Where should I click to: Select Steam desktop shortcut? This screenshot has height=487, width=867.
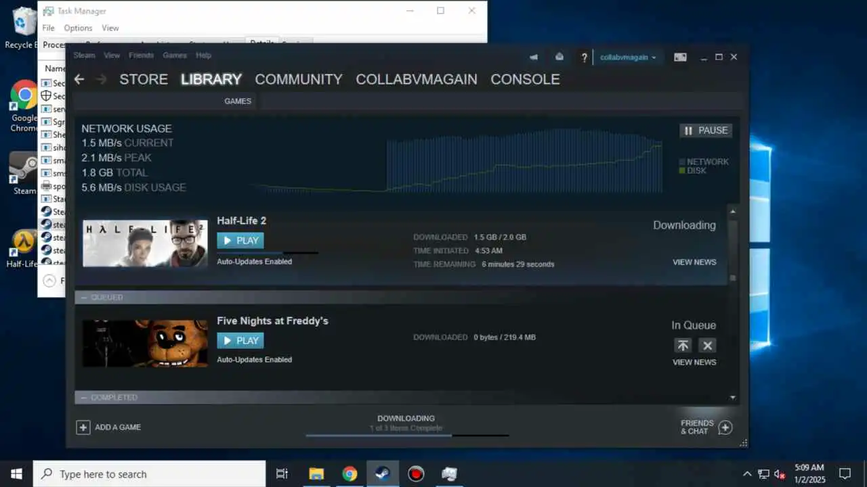tap(23, 173)
